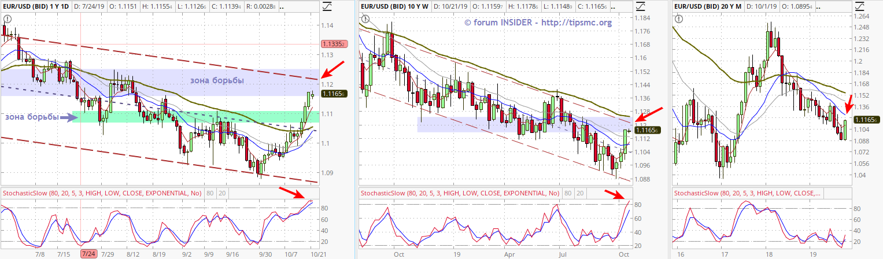
Task: Toggle the 80 level on daily StochasticSlow
Action: pos(209,193)
